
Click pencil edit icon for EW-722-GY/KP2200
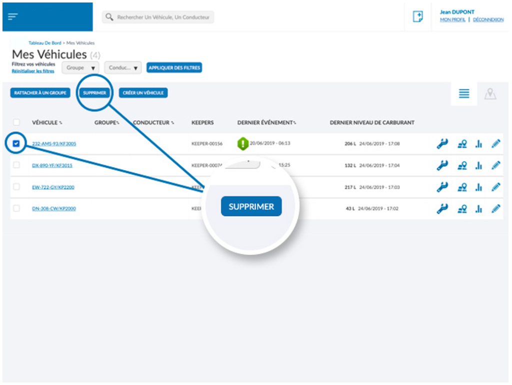[495, 187]
